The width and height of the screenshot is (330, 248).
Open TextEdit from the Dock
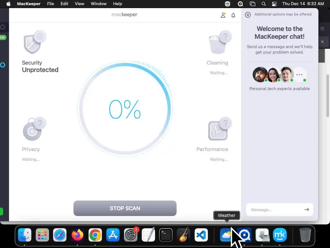[x=148, y=234]
